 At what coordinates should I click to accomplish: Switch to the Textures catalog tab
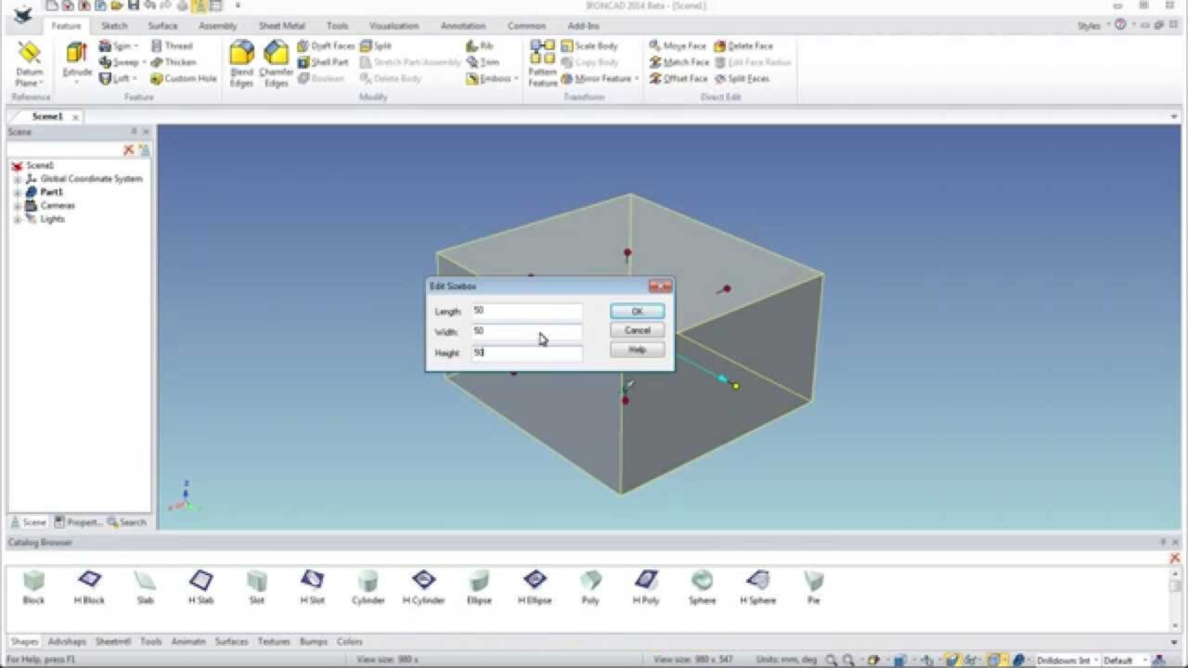coord(275,641)
